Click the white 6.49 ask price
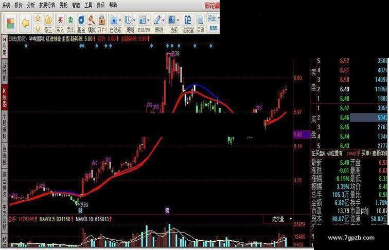Screen dimensions: 389x250 [x=345, y=89]
